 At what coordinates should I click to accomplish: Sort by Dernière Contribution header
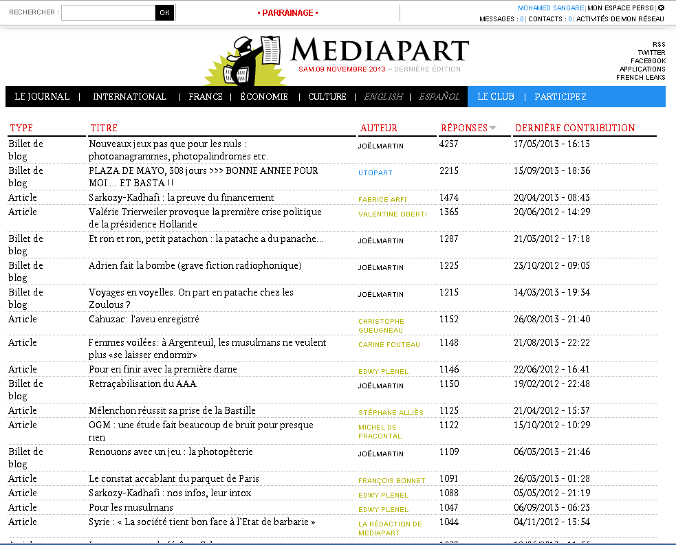[x=575, y=128]
